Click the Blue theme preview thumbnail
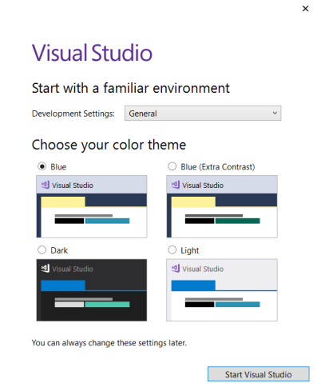 point(92,206)
